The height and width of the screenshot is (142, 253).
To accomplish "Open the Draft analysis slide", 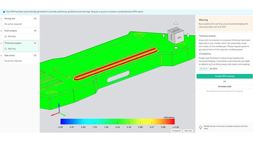I will pos(21,33).
